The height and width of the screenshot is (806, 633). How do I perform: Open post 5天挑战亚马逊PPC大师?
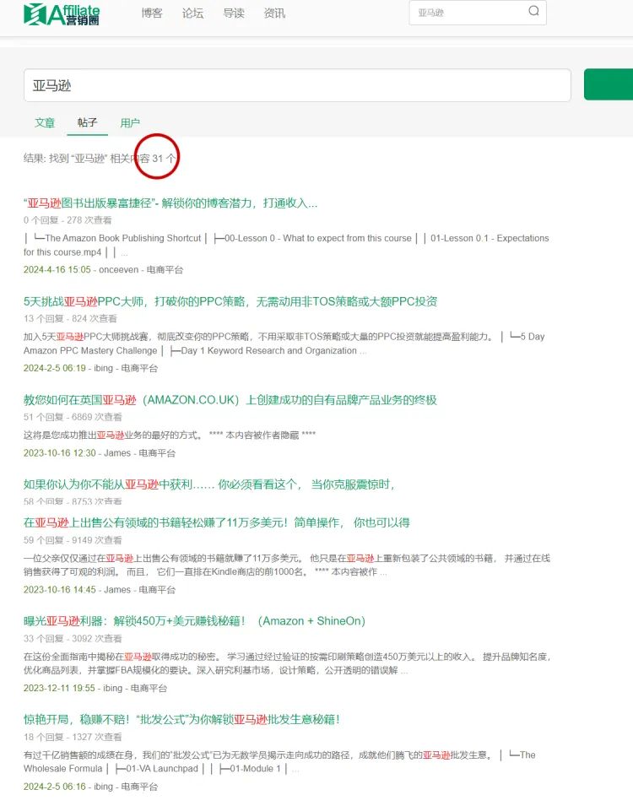(230, 302)
